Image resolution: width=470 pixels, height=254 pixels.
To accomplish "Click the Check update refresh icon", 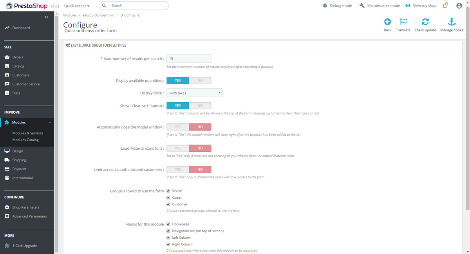I will [x=425, y=22].
